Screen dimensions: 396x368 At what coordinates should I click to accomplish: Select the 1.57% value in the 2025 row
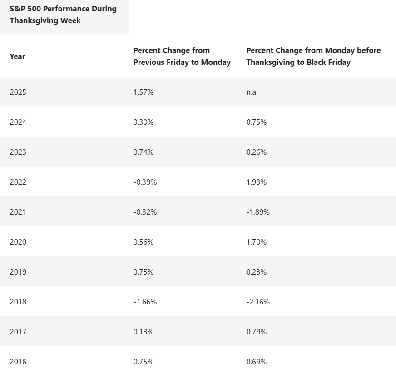click(x=144, y=92)
